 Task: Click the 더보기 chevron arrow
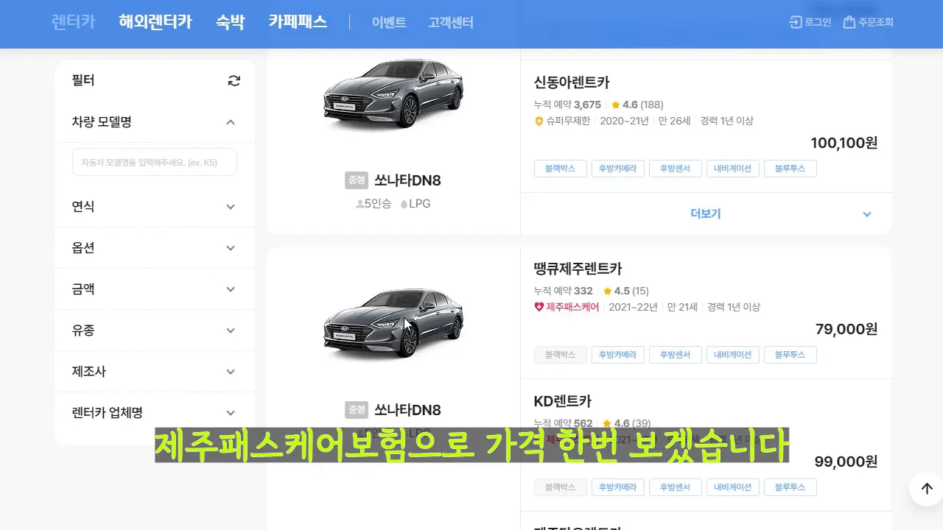tap(867, 214)
